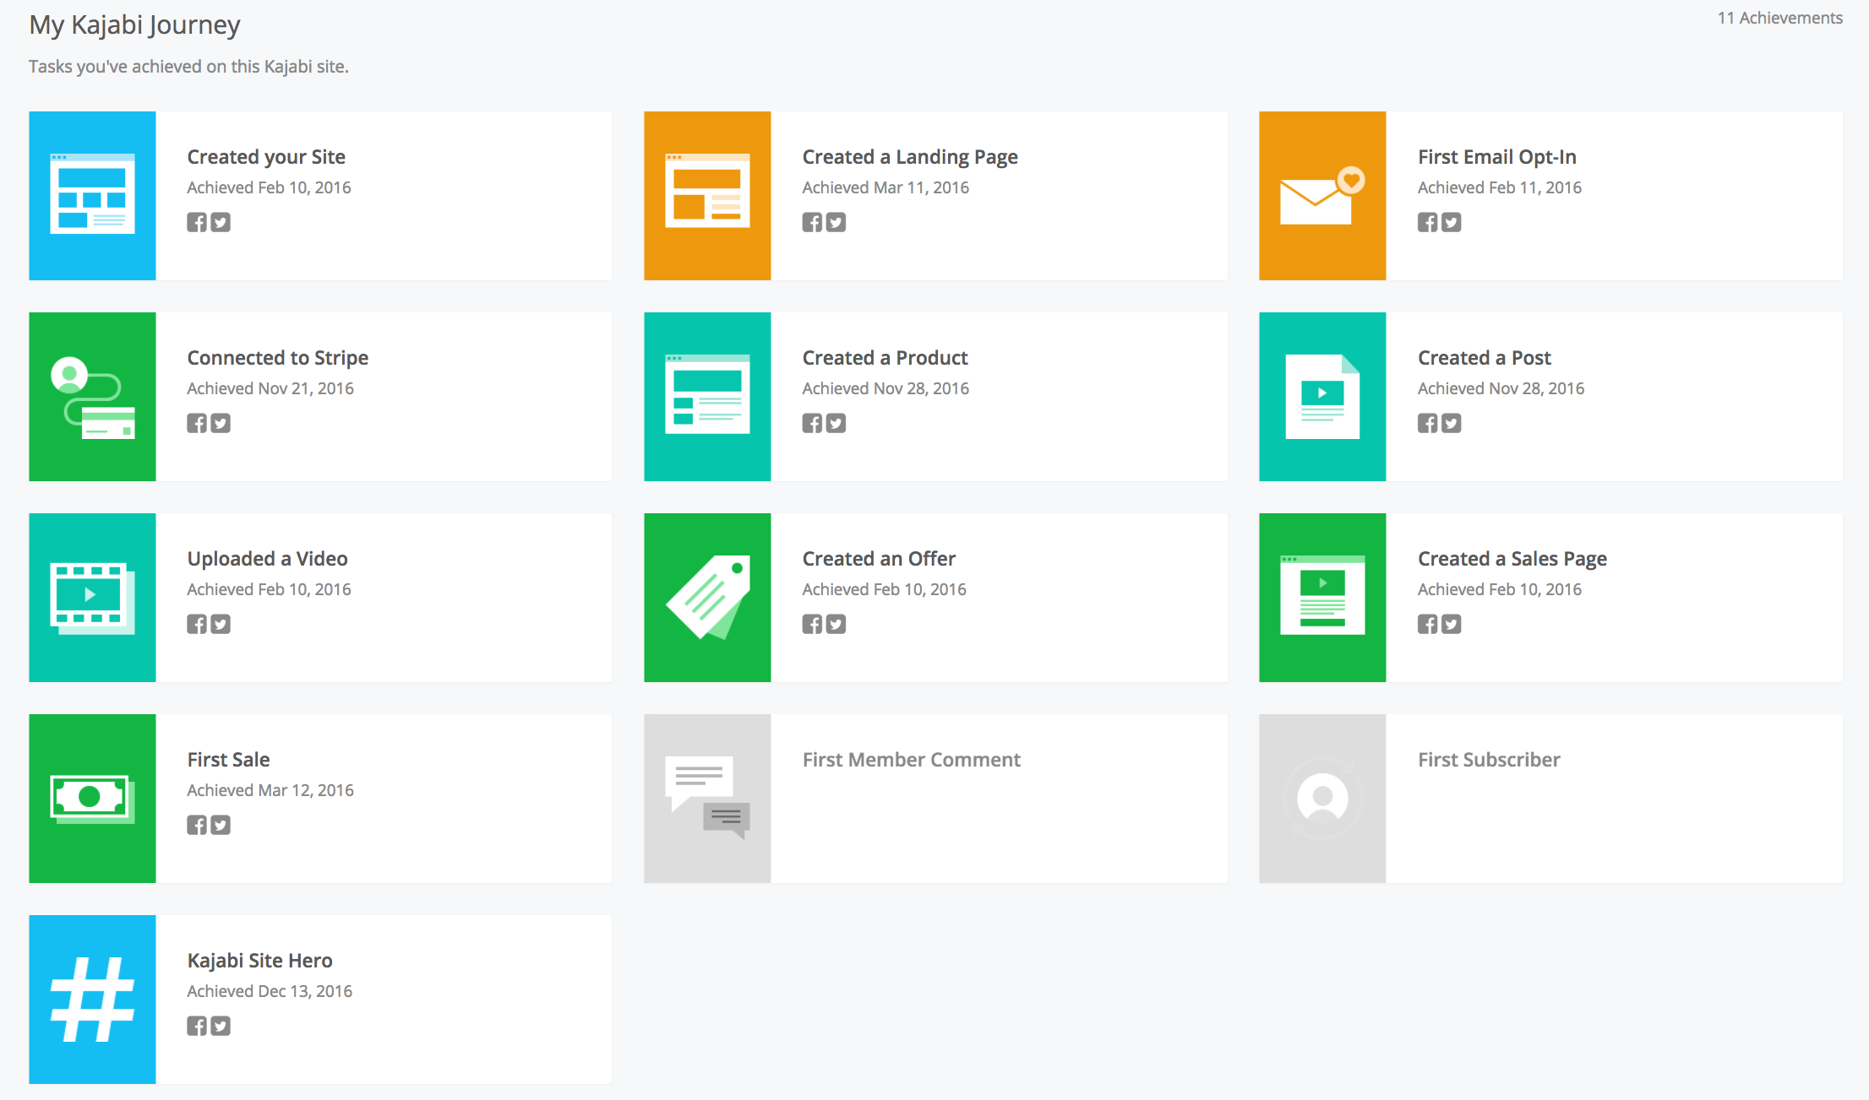Screen dimensions: 1869x1100
Task: Share Connected to Stripe on Facebook
Action: pyautogui.click(x=197, y=423)
